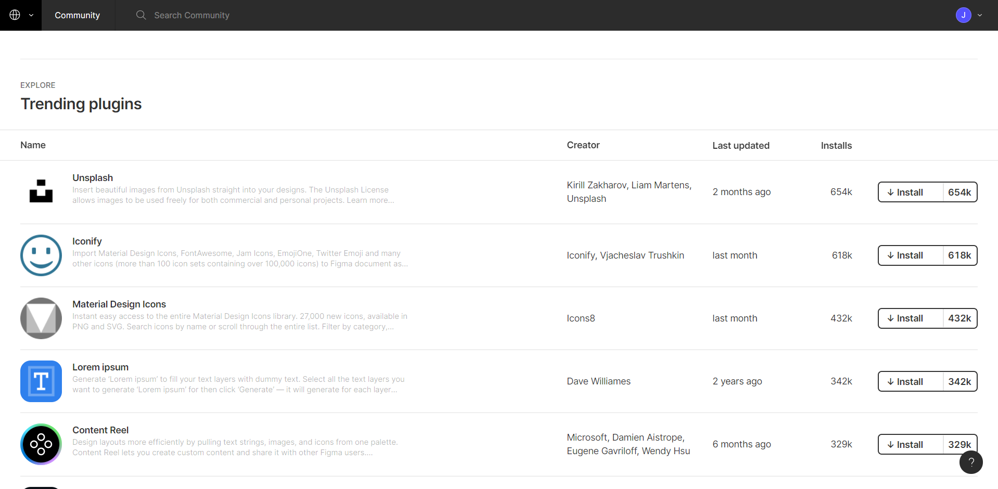998x489 pixels.
Task: Focus the Search Community field
Action: tap(191, 15)
